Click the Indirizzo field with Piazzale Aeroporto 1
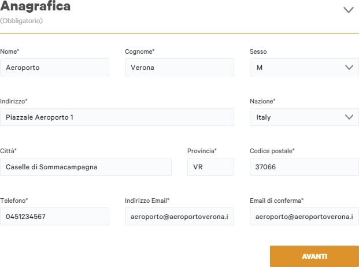 click(117, 117)
